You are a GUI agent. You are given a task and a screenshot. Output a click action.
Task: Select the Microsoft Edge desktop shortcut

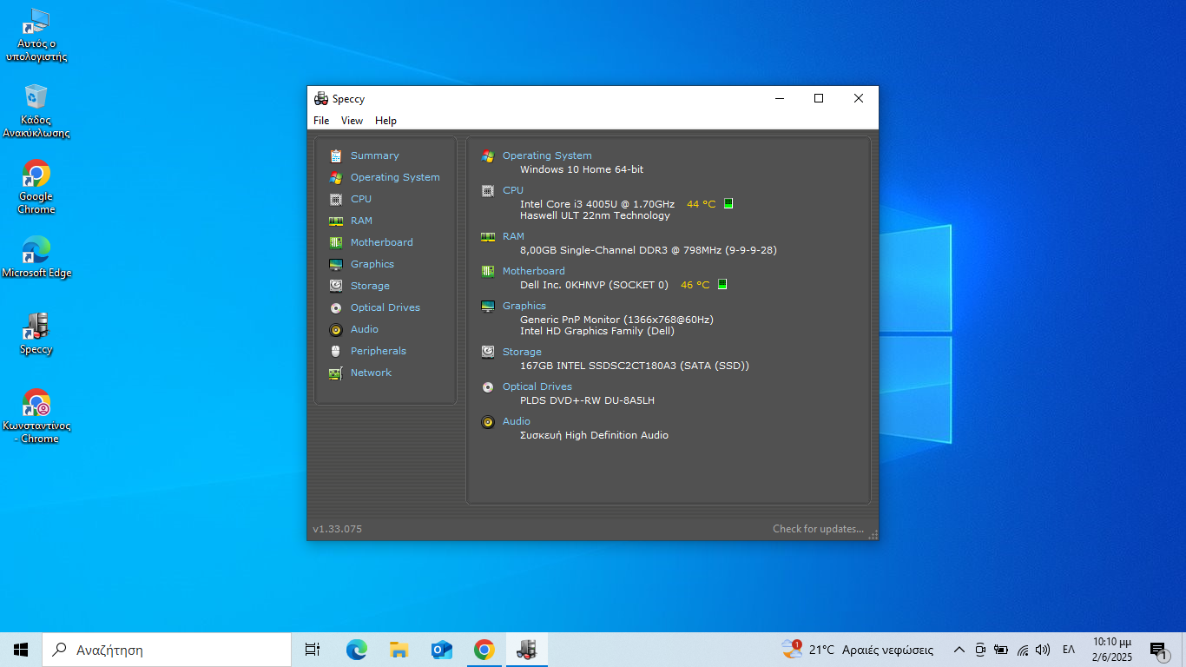pos(36,257)
